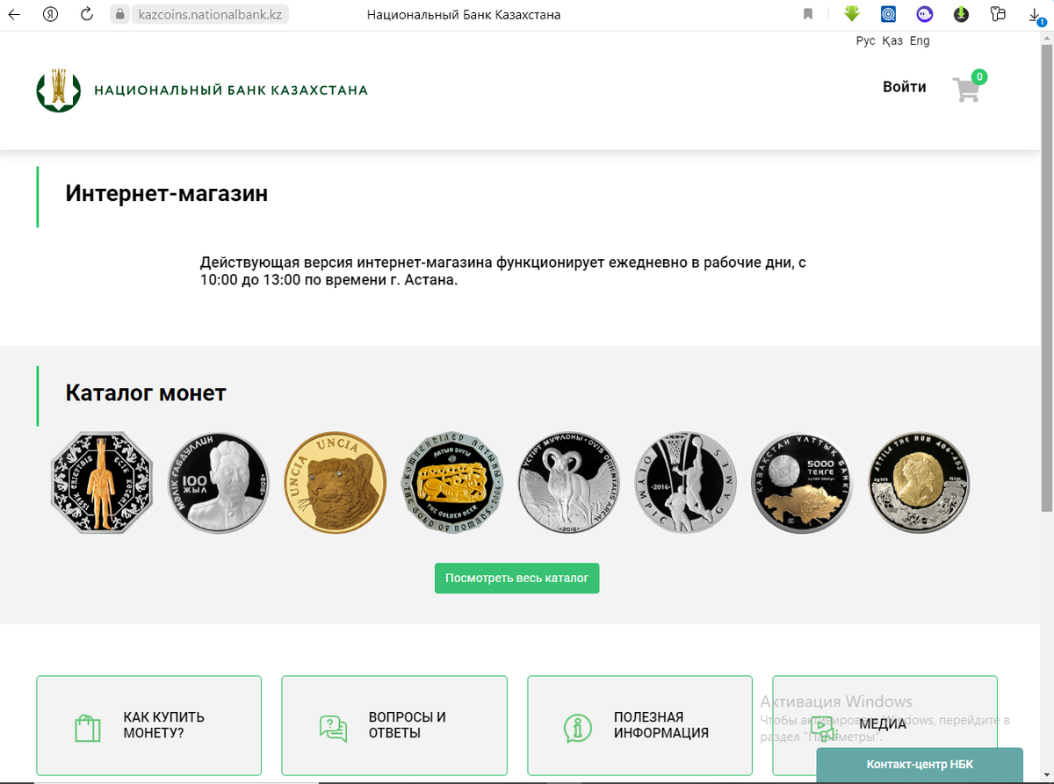The height and width of the screenshot is (784, 1054).
Task: Click the chat bubbles icon on Вопросы и ответы
Action: 333,727
